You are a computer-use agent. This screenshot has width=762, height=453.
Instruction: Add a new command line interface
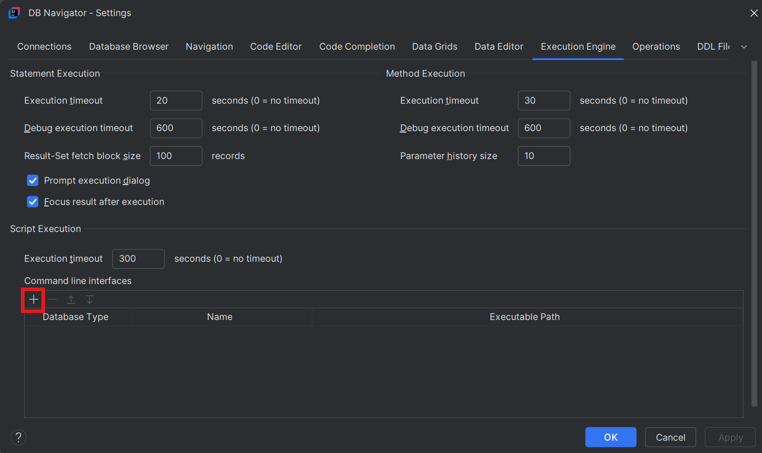pyautogui.click(x=34, y=300)
